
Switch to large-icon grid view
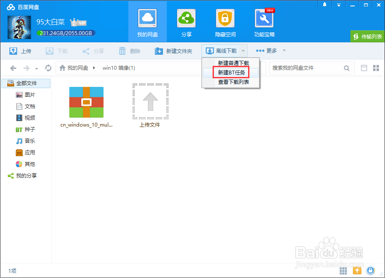coord(376,68)
